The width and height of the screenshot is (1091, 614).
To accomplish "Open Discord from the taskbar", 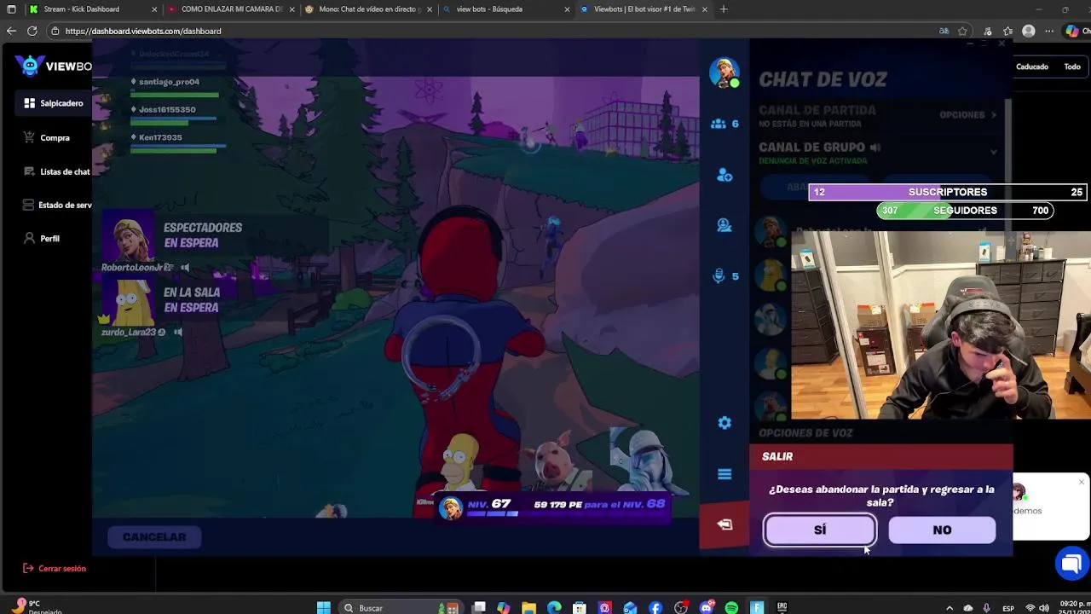I will tap(706, 608).
